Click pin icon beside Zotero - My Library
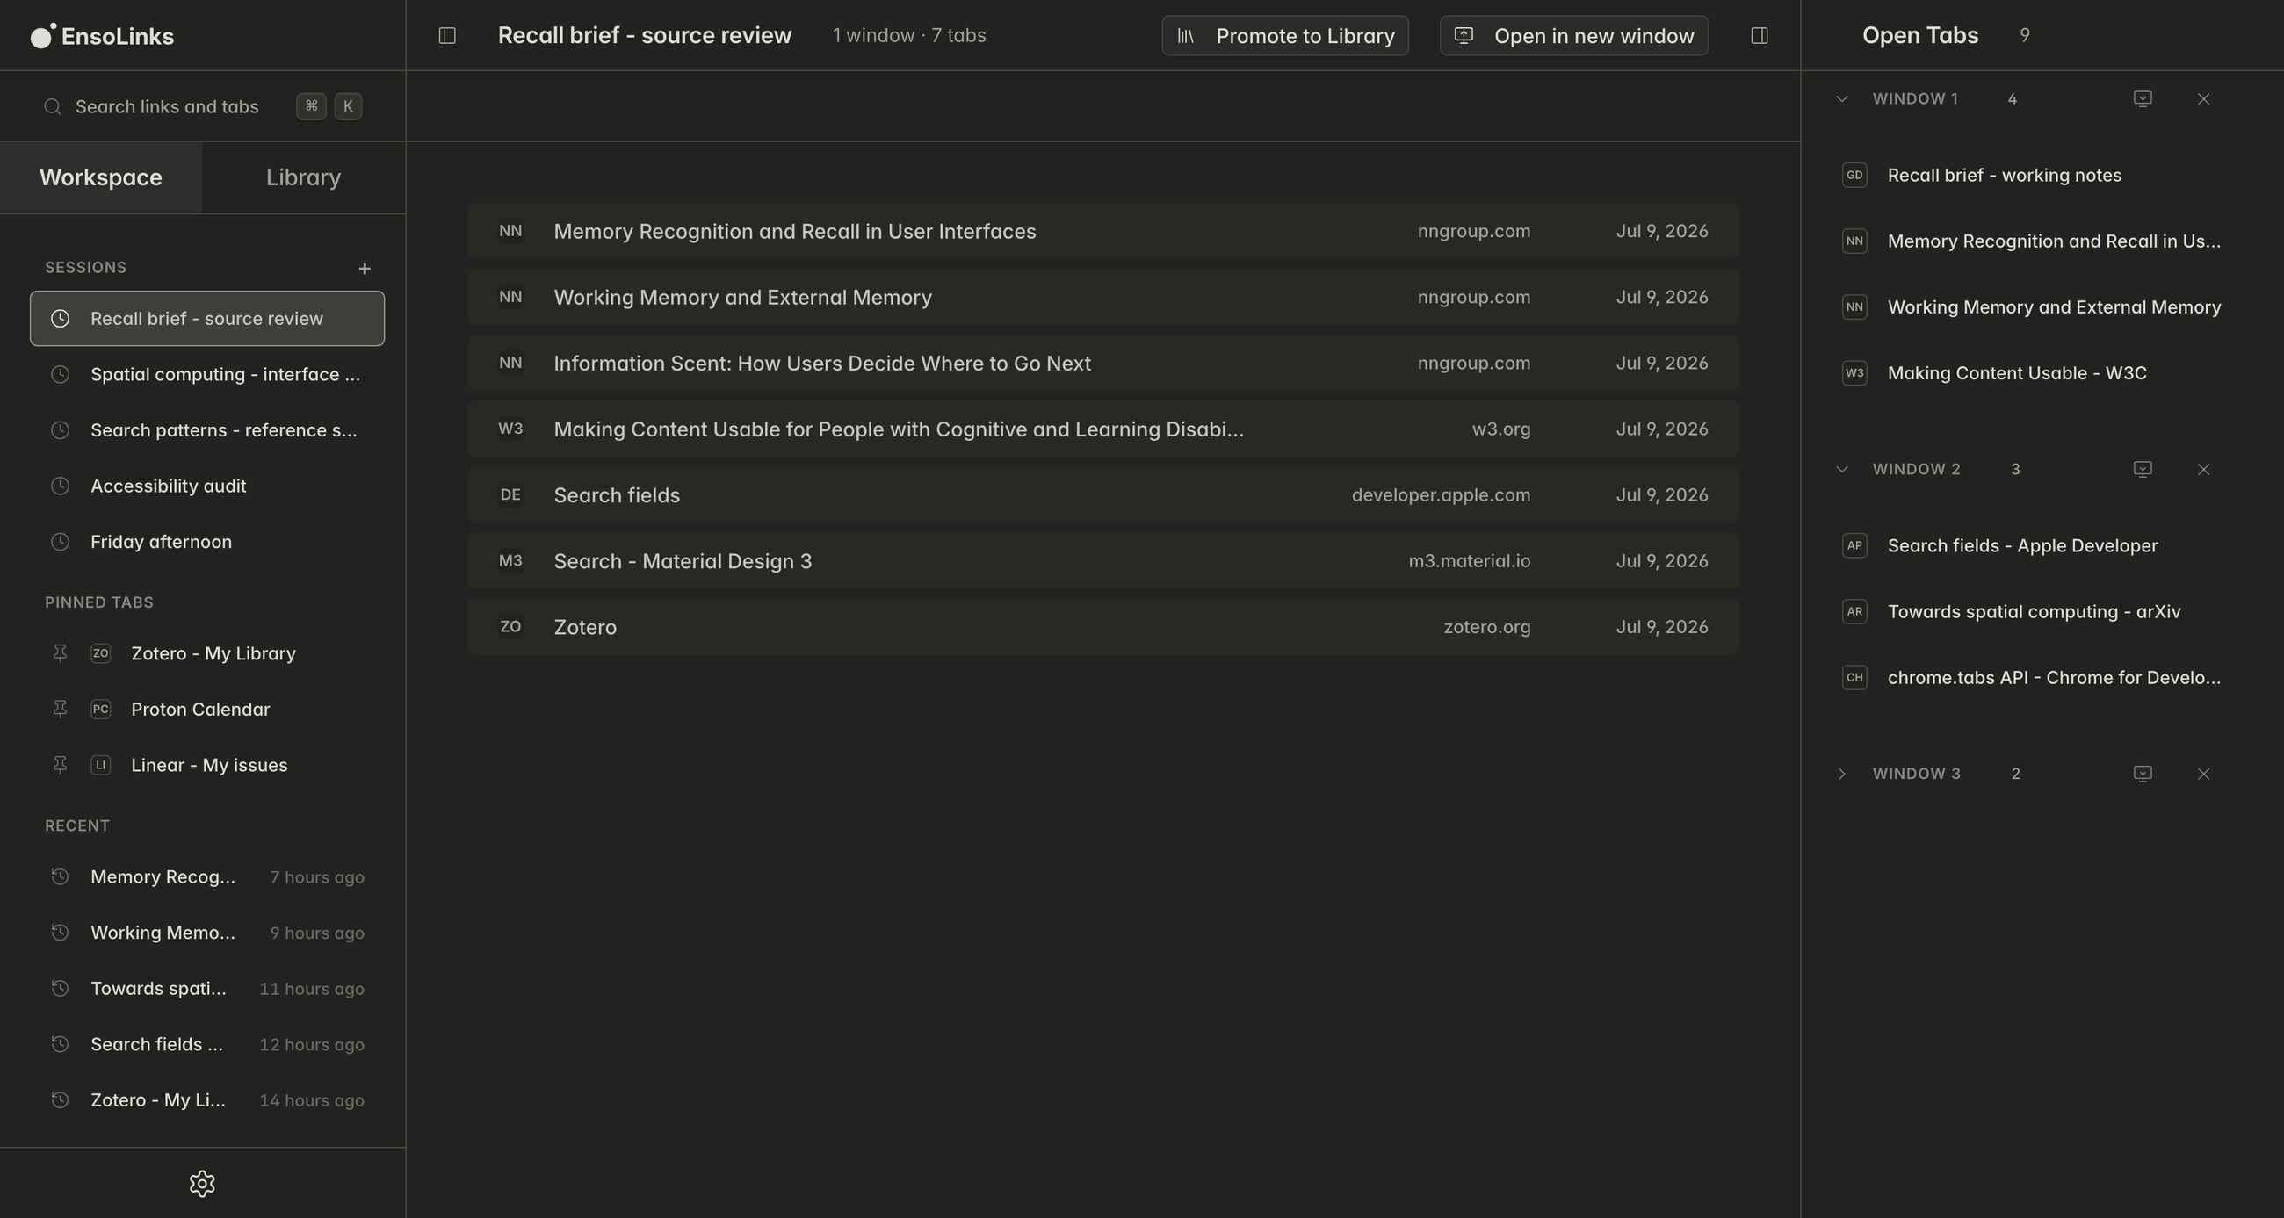Screen dimensions: 2284x1218 pyautogui.click(x=60, y=653)
